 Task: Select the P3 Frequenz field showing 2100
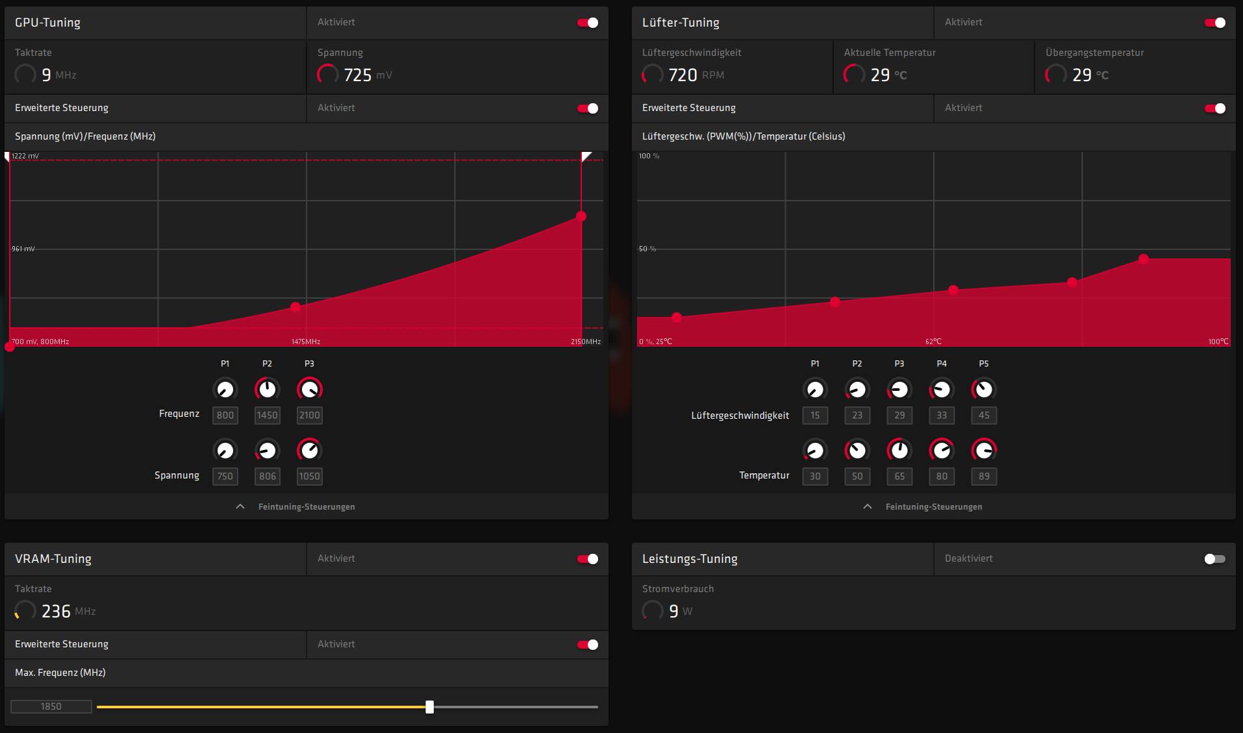(x=310, y=416)
